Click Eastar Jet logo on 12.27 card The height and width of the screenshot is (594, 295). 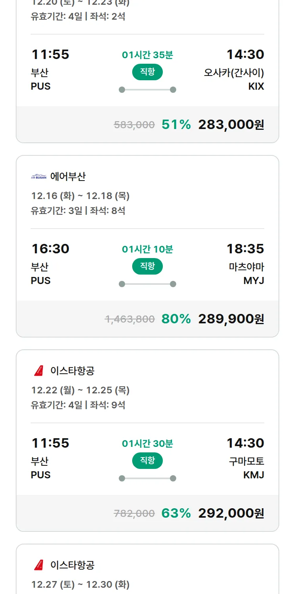click(39, 565)
